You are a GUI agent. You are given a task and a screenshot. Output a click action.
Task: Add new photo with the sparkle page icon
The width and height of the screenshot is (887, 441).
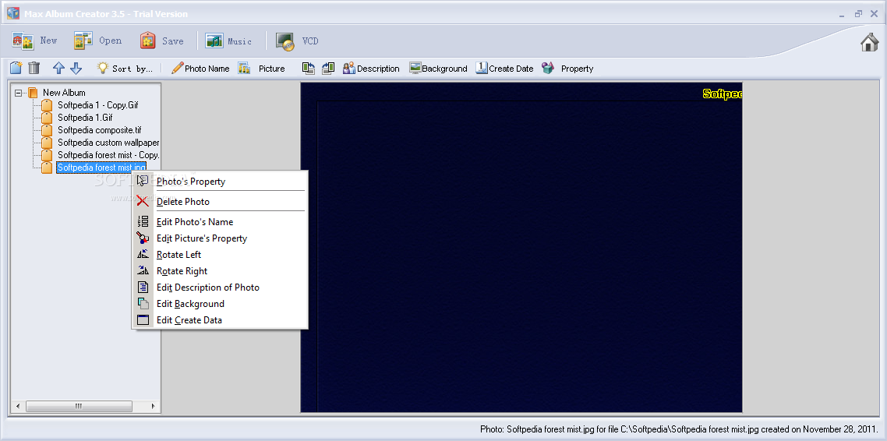[x=16, y=69]
